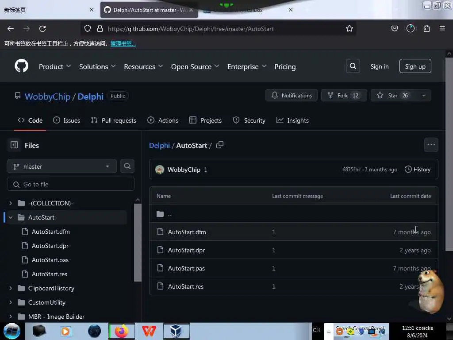
Task: Expand the Open Source dropdown
Action: [195, 66]
